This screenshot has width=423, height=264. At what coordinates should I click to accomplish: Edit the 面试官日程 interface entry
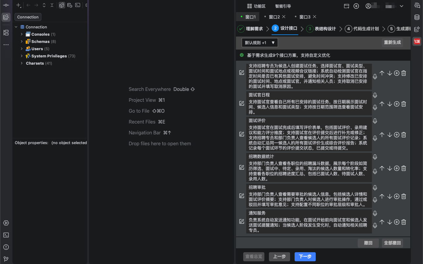tap(242, 103)
